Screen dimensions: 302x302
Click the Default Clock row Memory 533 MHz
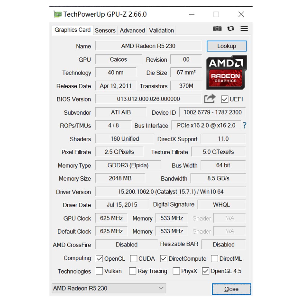172,231
